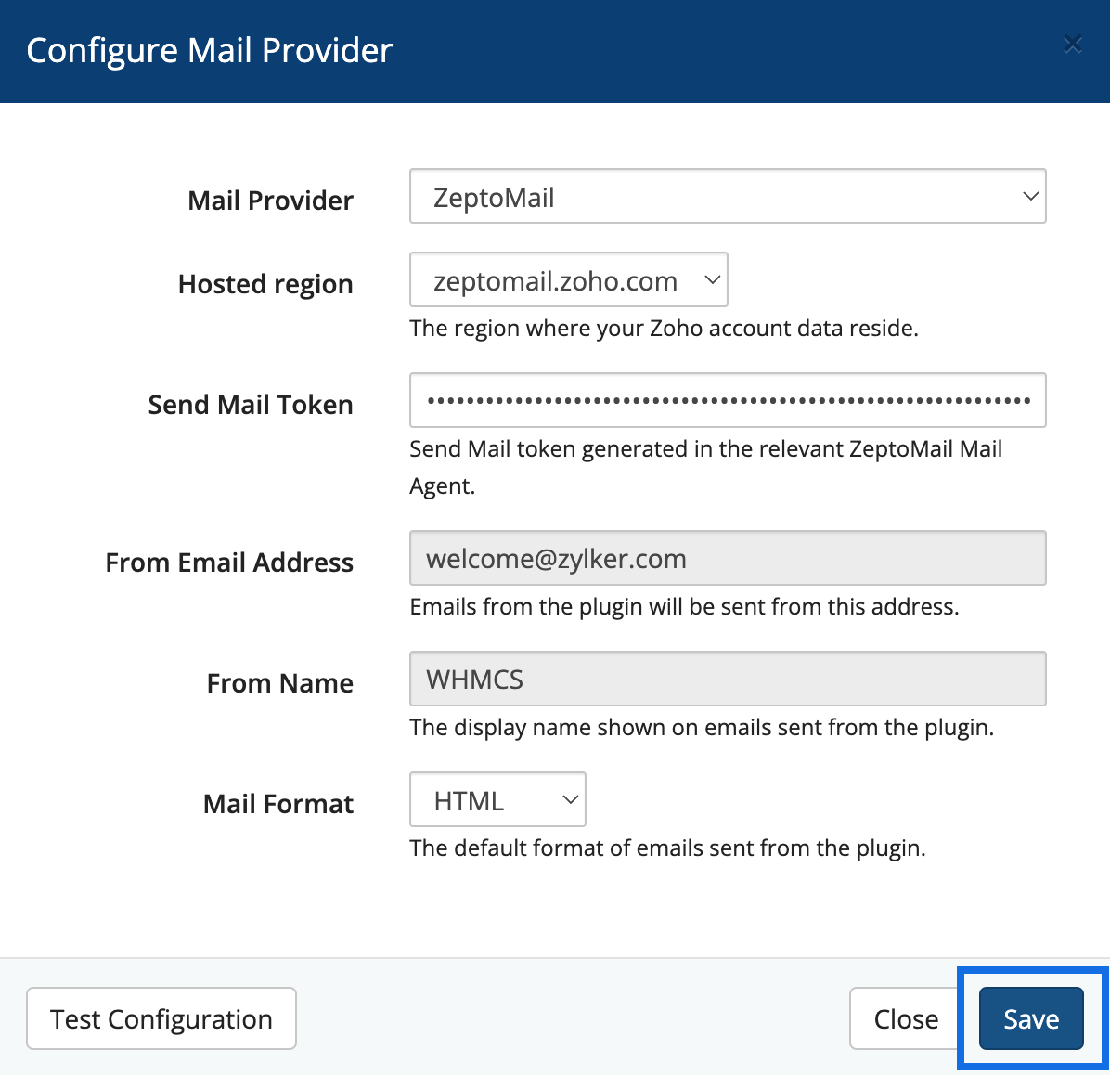Click the Close button in the footer
This screenshot has height=1075, width=1110.
(905, 1019)
